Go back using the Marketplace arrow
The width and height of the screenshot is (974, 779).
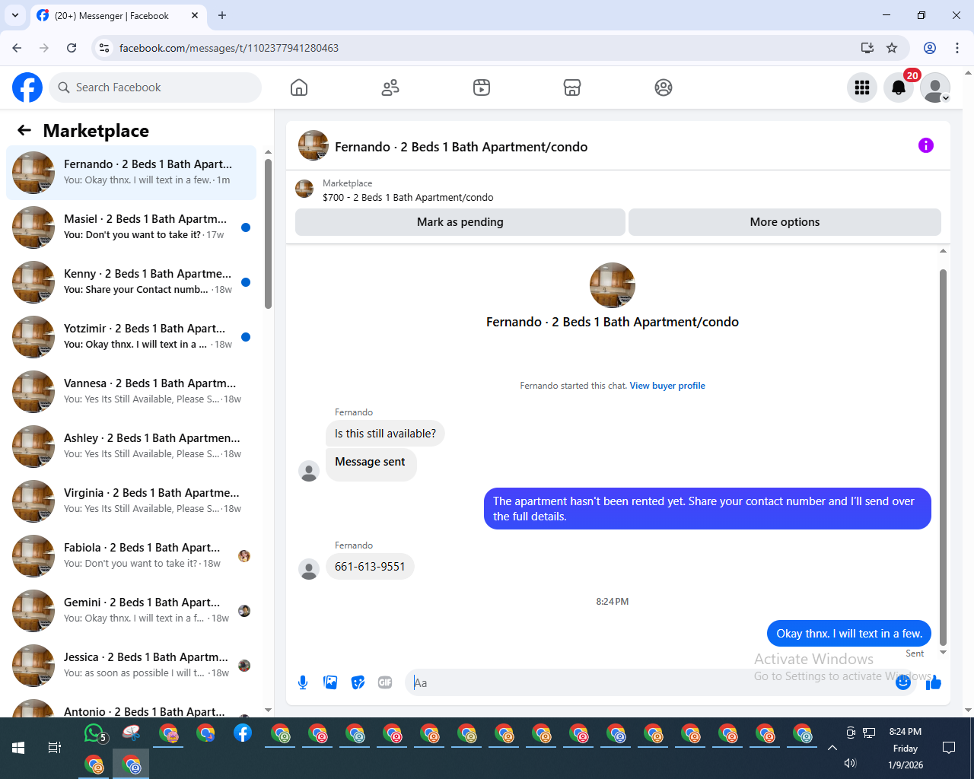pos(24,130)
